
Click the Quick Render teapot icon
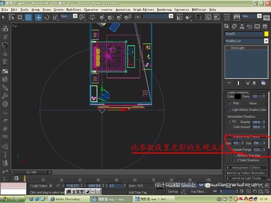(266, 18)
